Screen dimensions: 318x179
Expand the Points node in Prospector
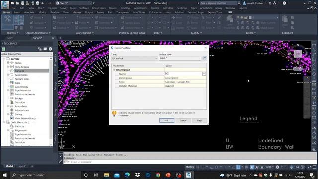pyautogui.click(x=8, y=63)
